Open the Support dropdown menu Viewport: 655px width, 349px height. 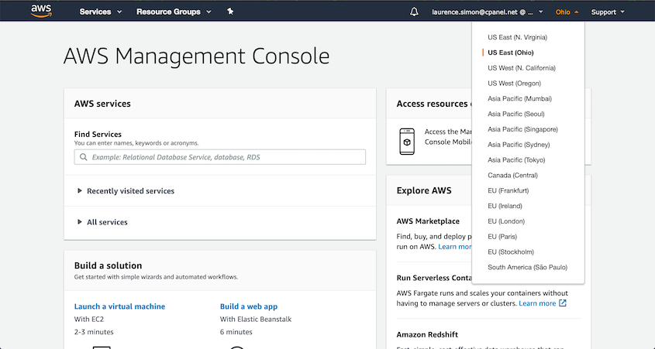[608, 12]
